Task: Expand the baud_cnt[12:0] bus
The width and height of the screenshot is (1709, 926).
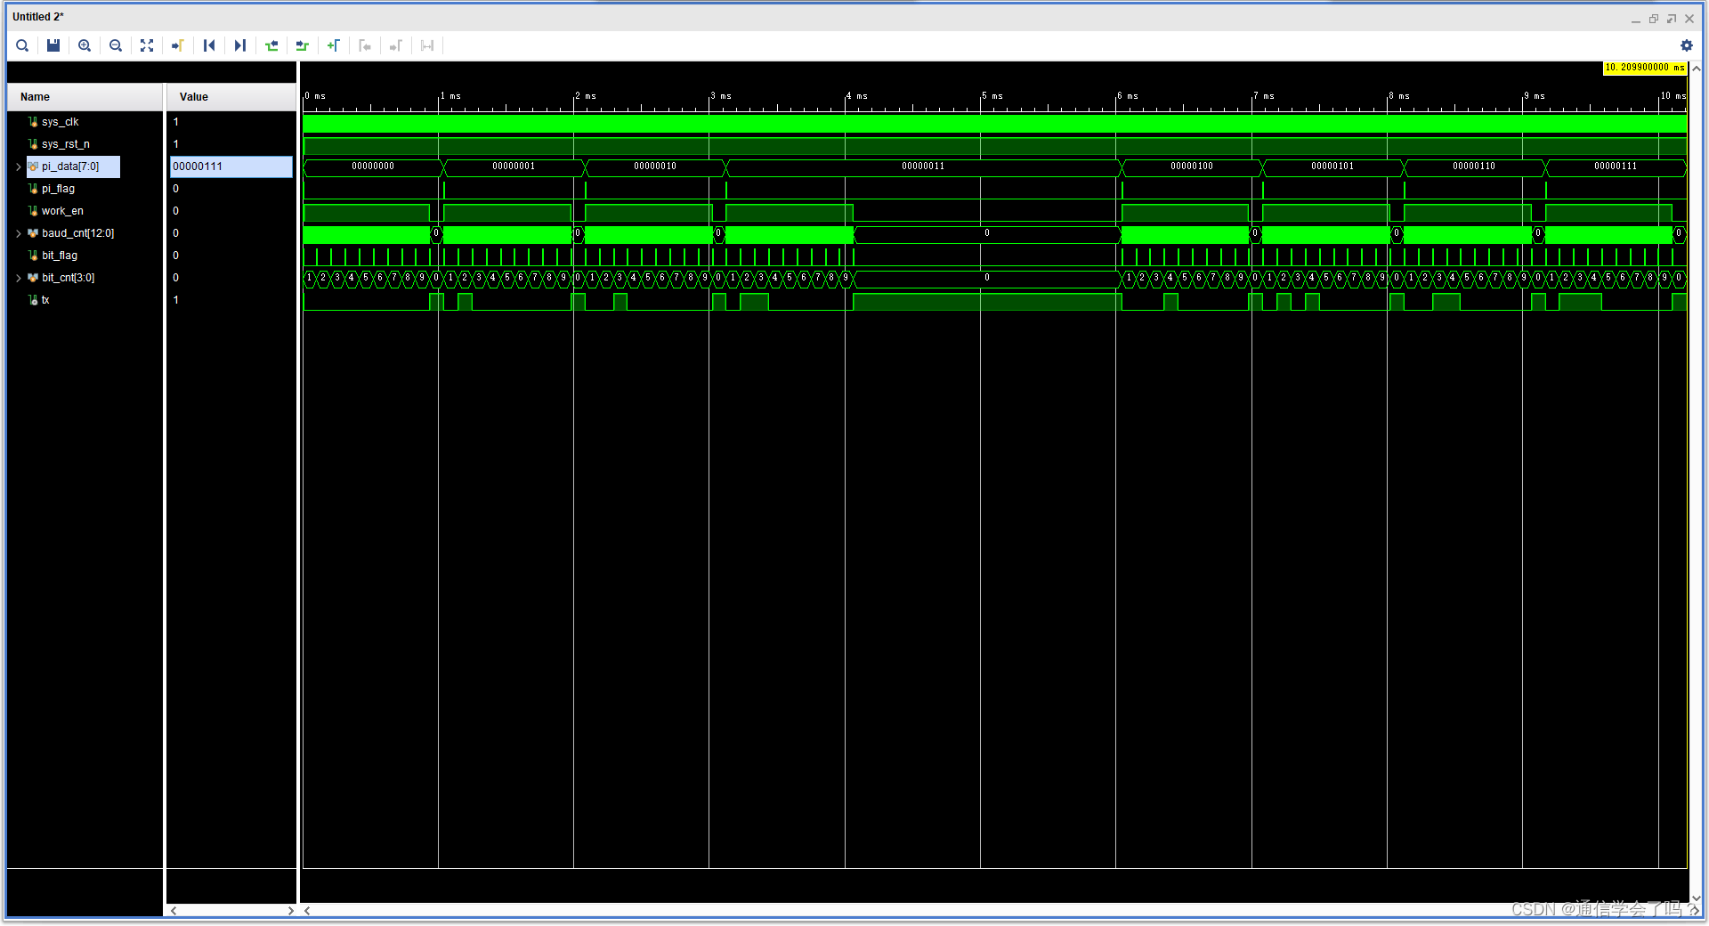Action: point(18,233)
